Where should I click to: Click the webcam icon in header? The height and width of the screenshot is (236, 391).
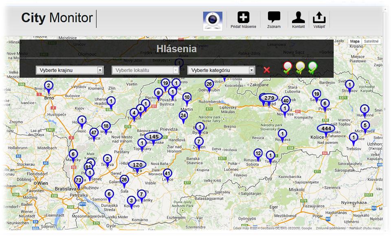coord(213,21)
